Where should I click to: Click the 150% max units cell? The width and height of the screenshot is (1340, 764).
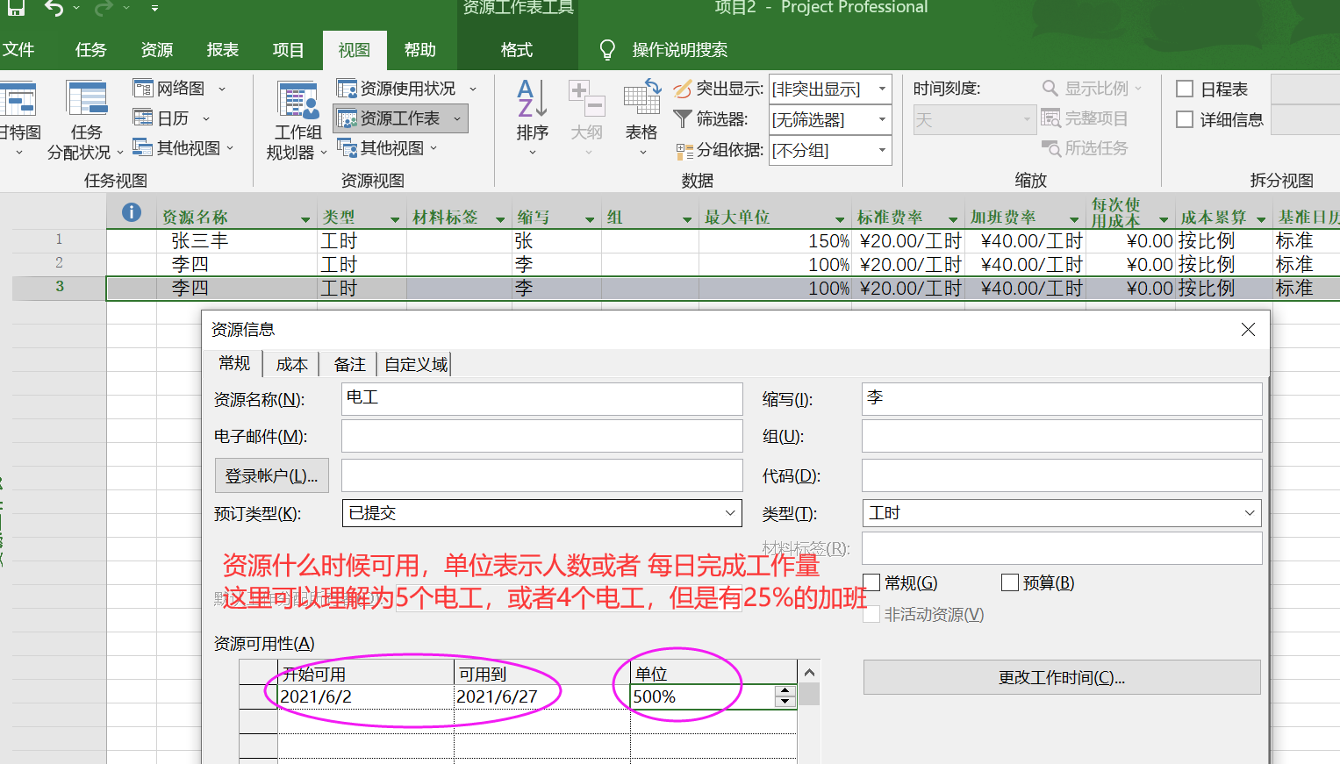(x=775, y=240)
